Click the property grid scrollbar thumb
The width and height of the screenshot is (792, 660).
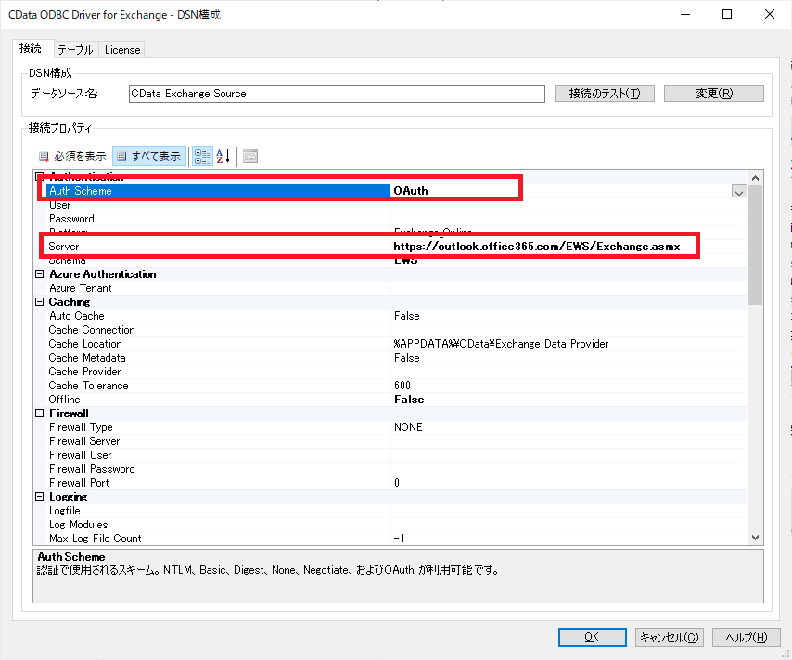pyautogui.click(x=755, y=245)
